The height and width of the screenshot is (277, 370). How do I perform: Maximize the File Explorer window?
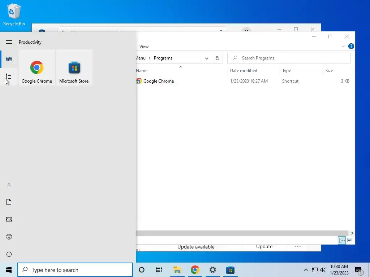pyautogui.click(x=330, y=36)
